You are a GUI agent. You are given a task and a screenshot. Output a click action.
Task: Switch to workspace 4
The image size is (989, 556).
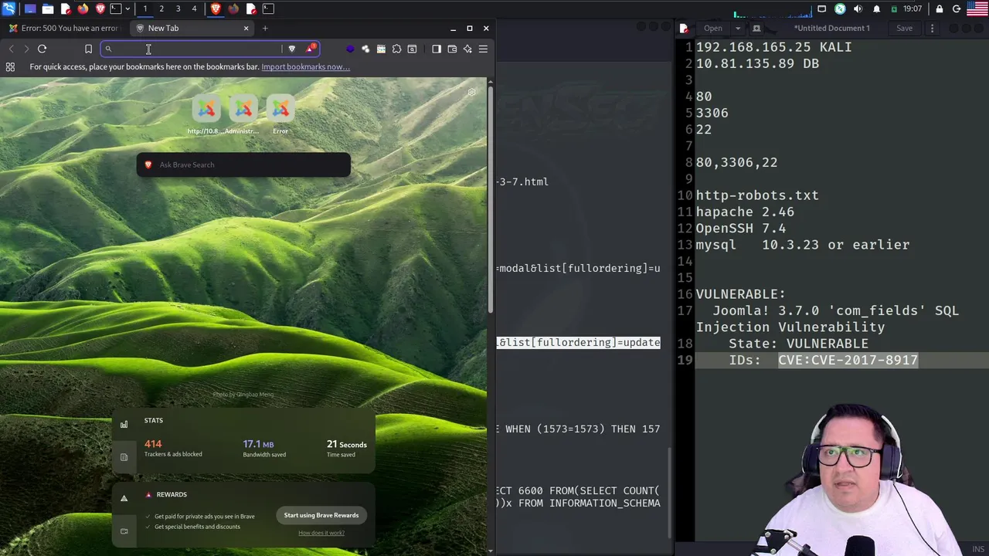pyautogui.click(x=194, y=8)
